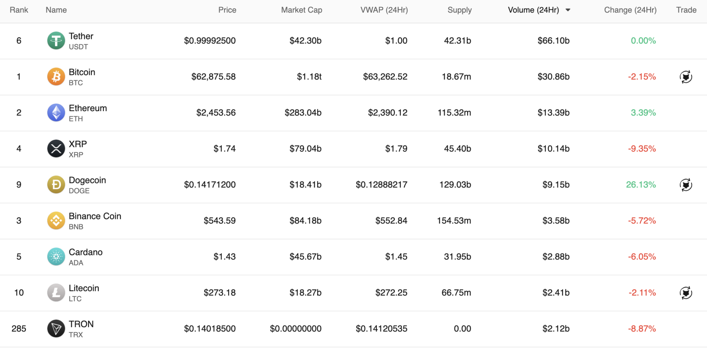Screen dimensions: 707x348
Task: Click the Ethereum diamond logo icon
Action: click(x=56, y=113)
